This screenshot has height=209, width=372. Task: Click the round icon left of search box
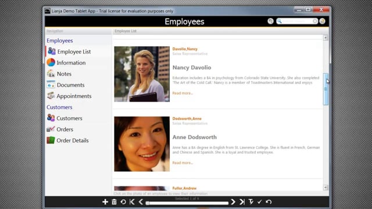pyautogui.click(x=270, y=21)
